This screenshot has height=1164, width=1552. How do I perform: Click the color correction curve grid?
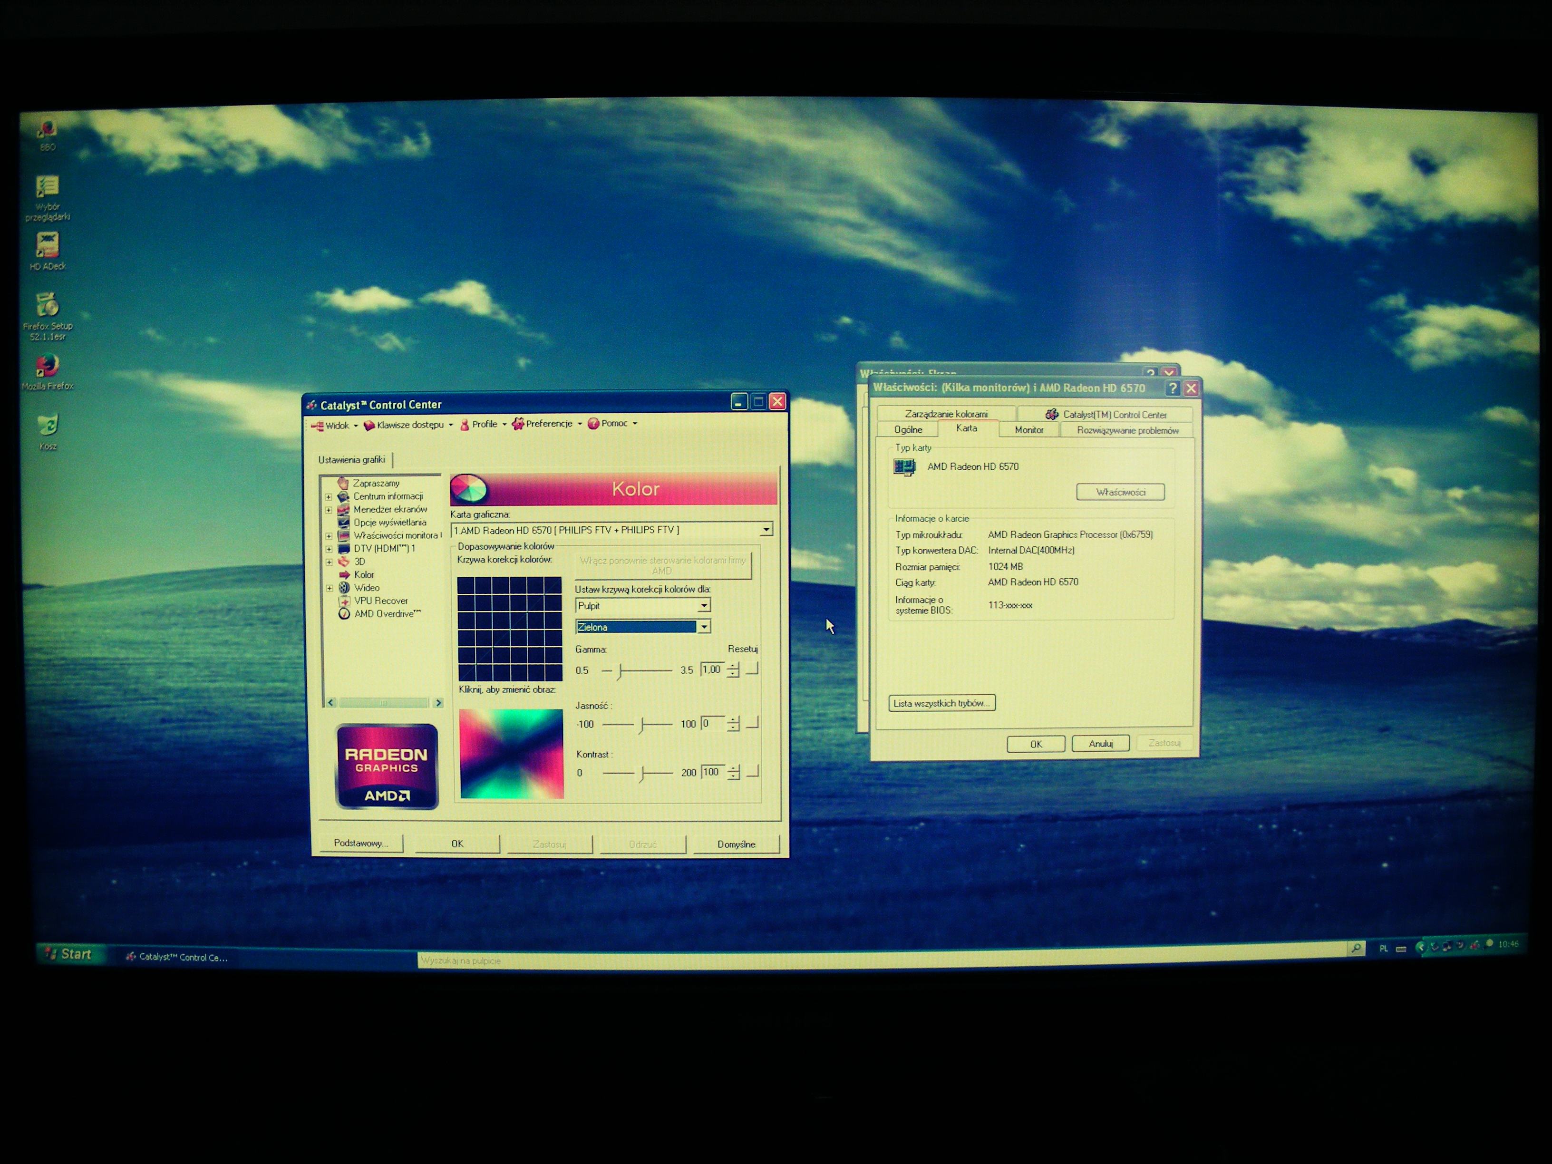509,629
